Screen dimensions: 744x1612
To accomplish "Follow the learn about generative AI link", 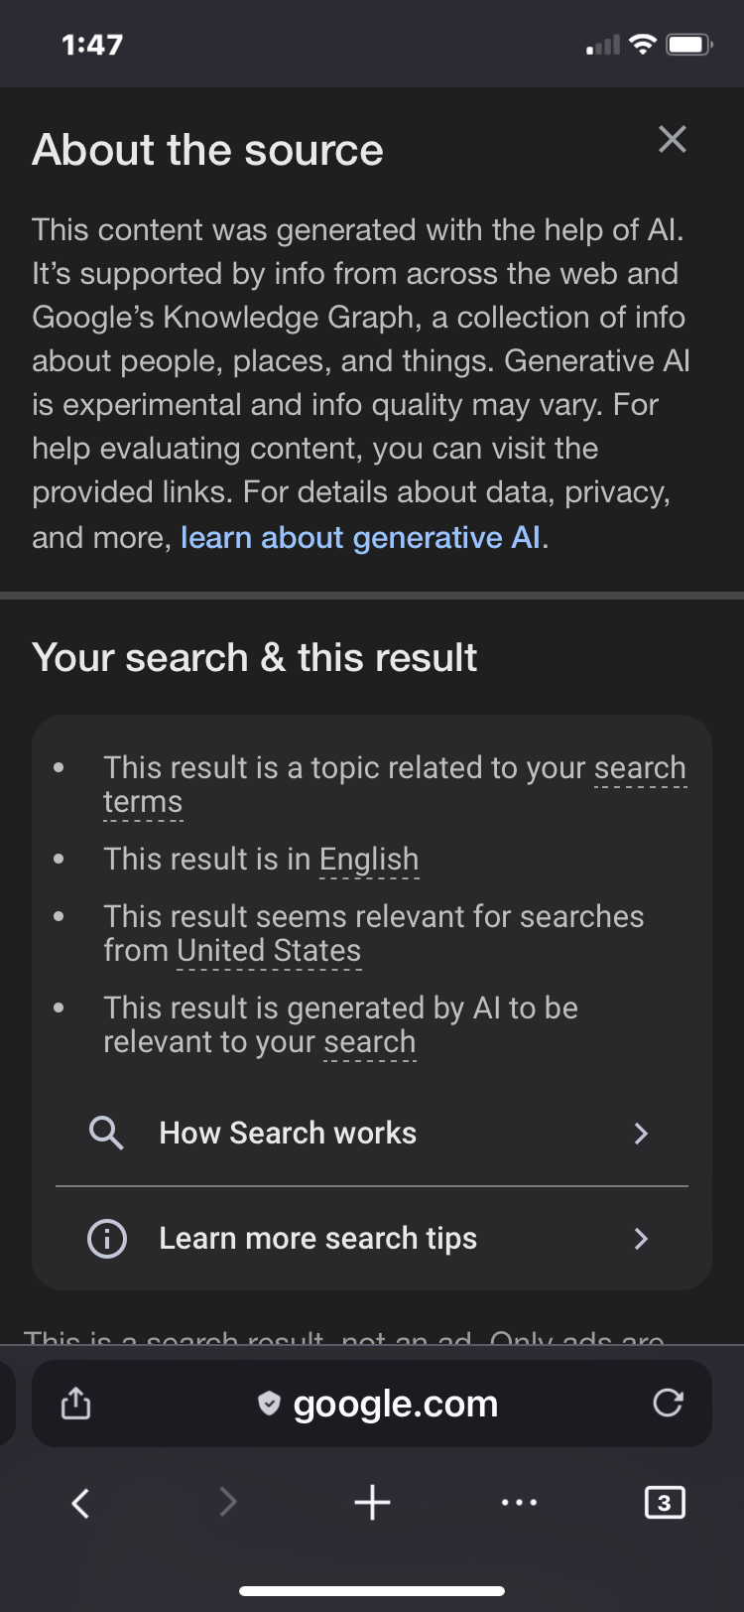I will pos(360,538).
